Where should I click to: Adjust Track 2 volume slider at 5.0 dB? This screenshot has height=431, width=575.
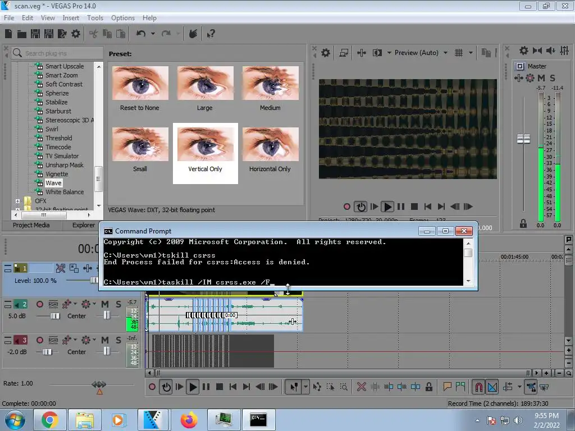coord(55,315)
